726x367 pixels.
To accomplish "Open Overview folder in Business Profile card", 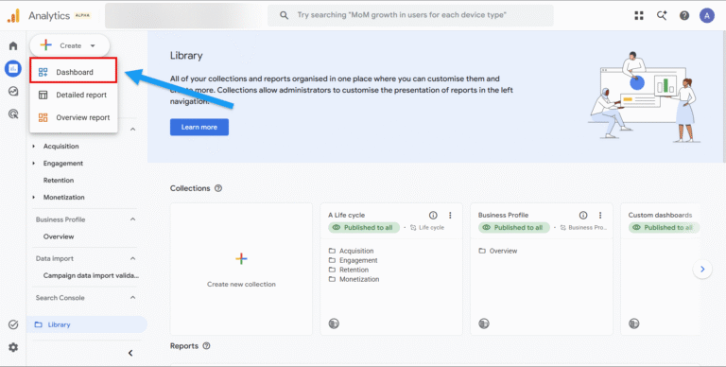I will 498,251.
